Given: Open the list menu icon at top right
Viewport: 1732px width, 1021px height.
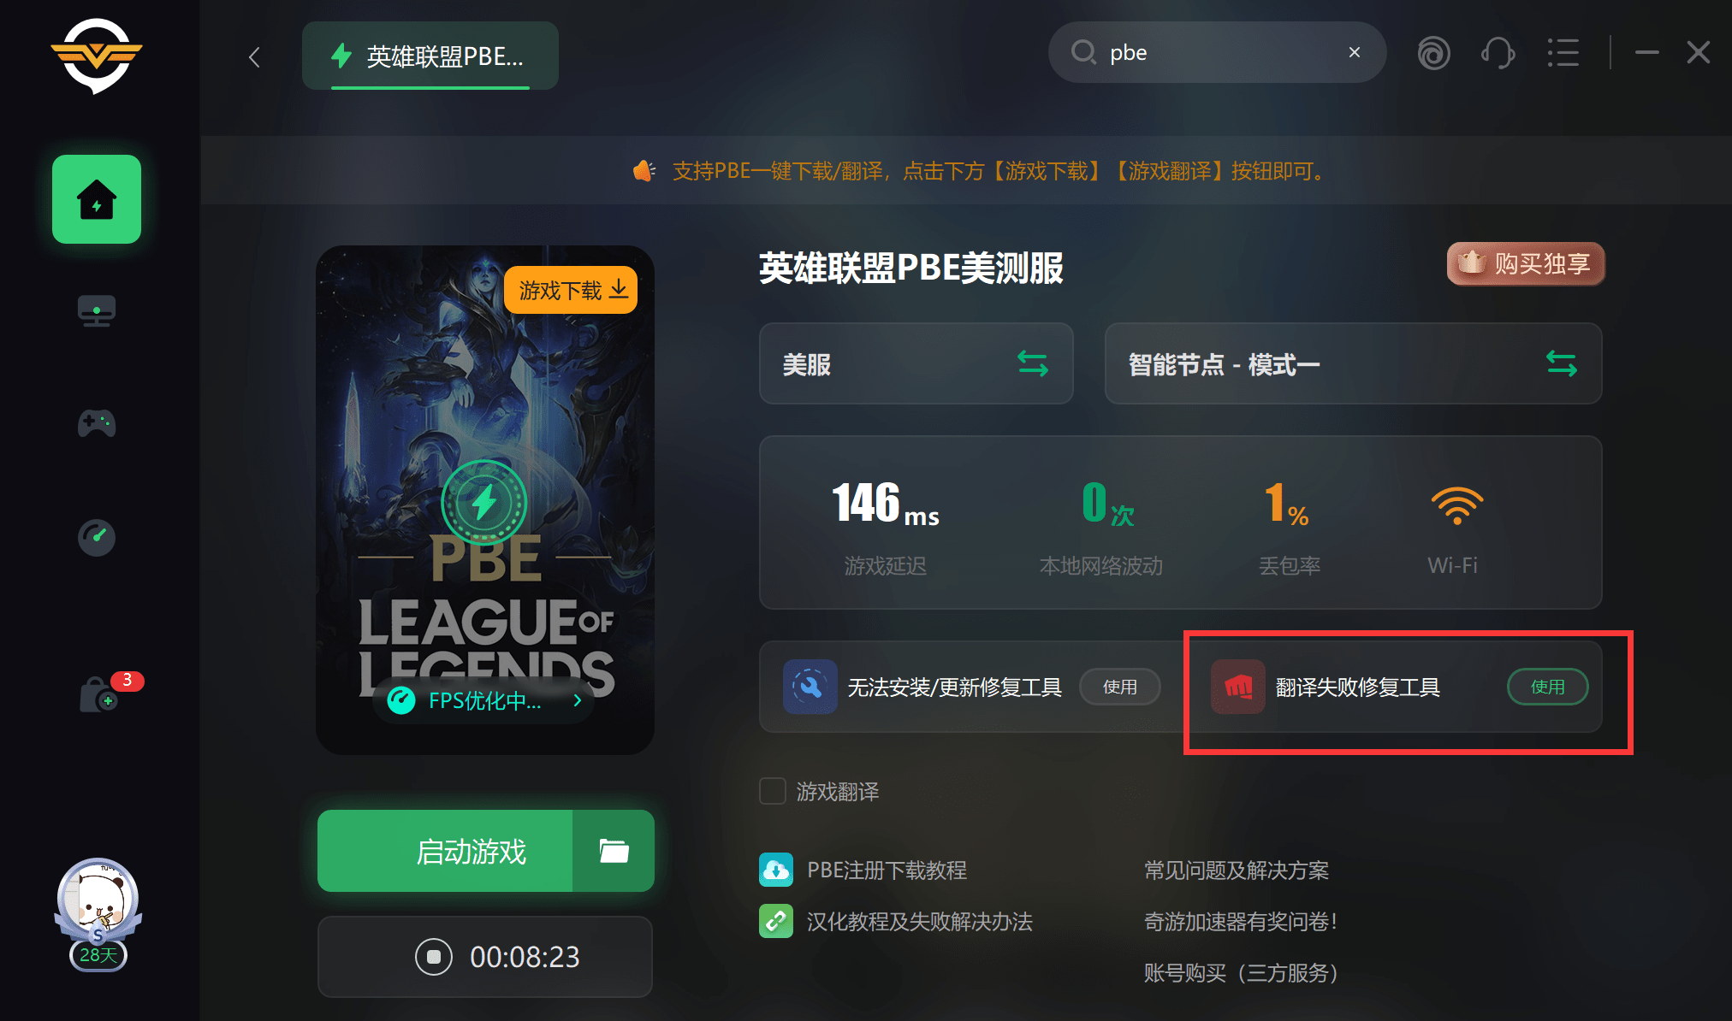Looking at the screenshot, I should [x=1563, y=53].
